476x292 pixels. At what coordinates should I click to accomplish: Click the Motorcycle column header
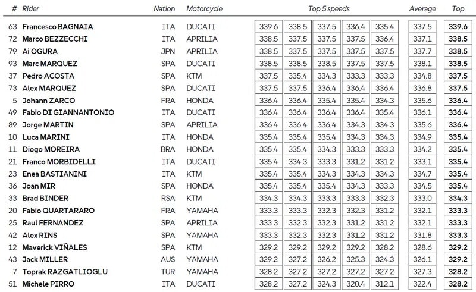[204, 9]
